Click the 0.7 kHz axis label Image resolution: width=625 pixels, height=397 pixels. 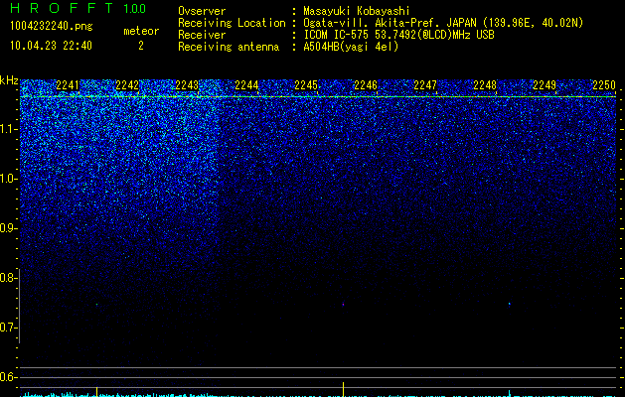coord(8,328)
